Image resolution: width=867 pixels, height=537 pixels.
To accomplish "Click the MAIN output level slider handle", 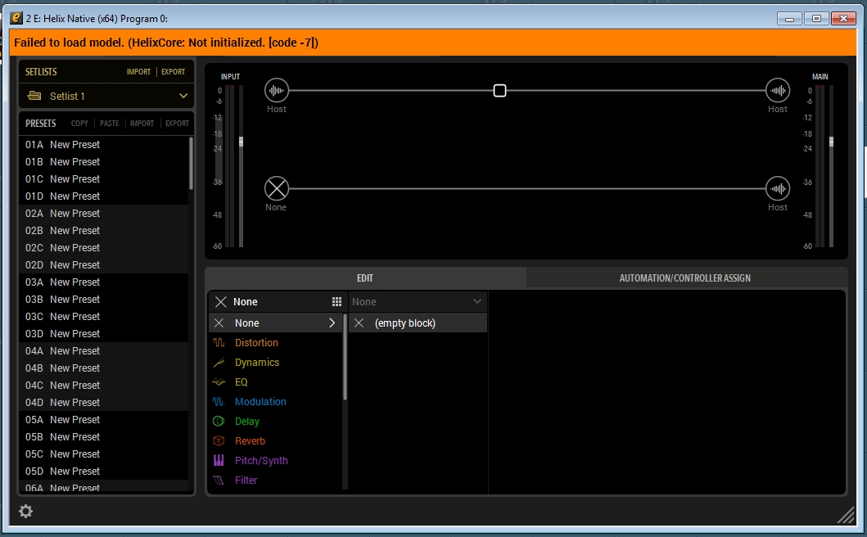I will tap(831, 142).
